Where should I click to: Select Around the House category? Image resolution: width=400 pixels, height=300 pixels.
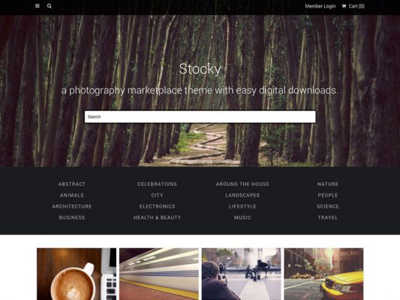pyautogui.click(x=242, y=184)
